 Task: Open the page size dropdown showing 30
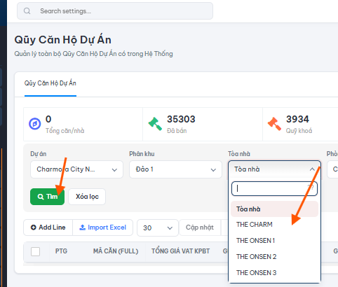[158, 227]
